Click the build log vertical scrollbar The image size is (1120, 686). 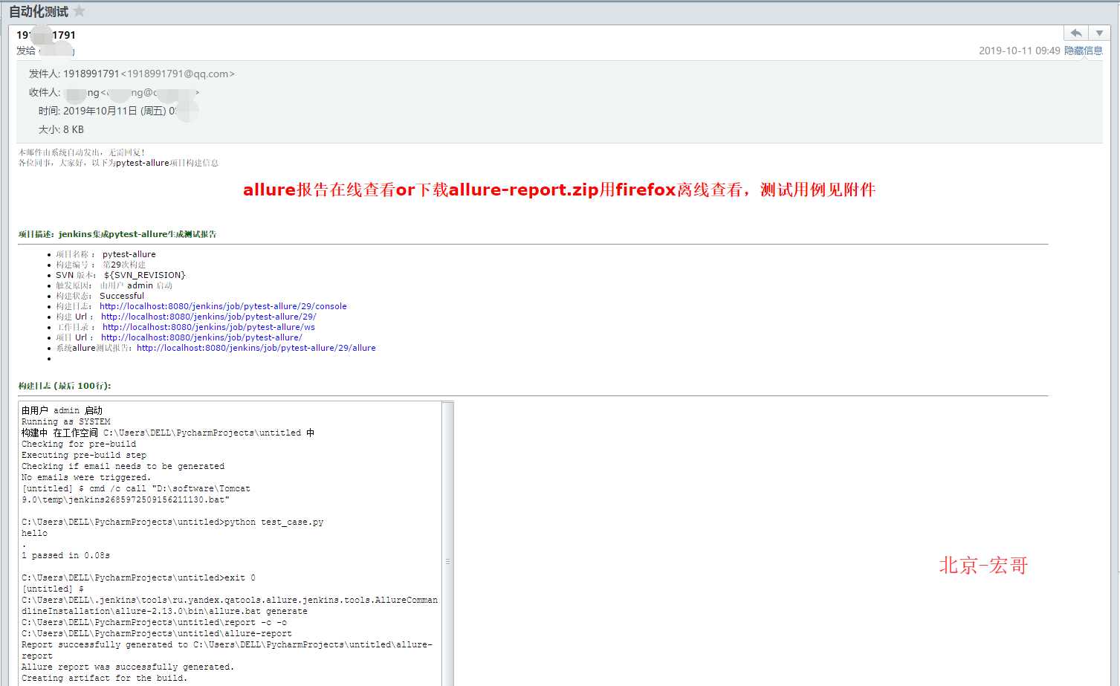coord(447,543)
